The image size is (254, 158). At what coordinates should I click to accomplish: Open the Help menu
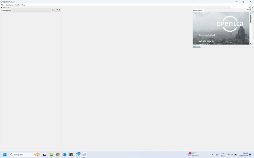coord(23,5)
